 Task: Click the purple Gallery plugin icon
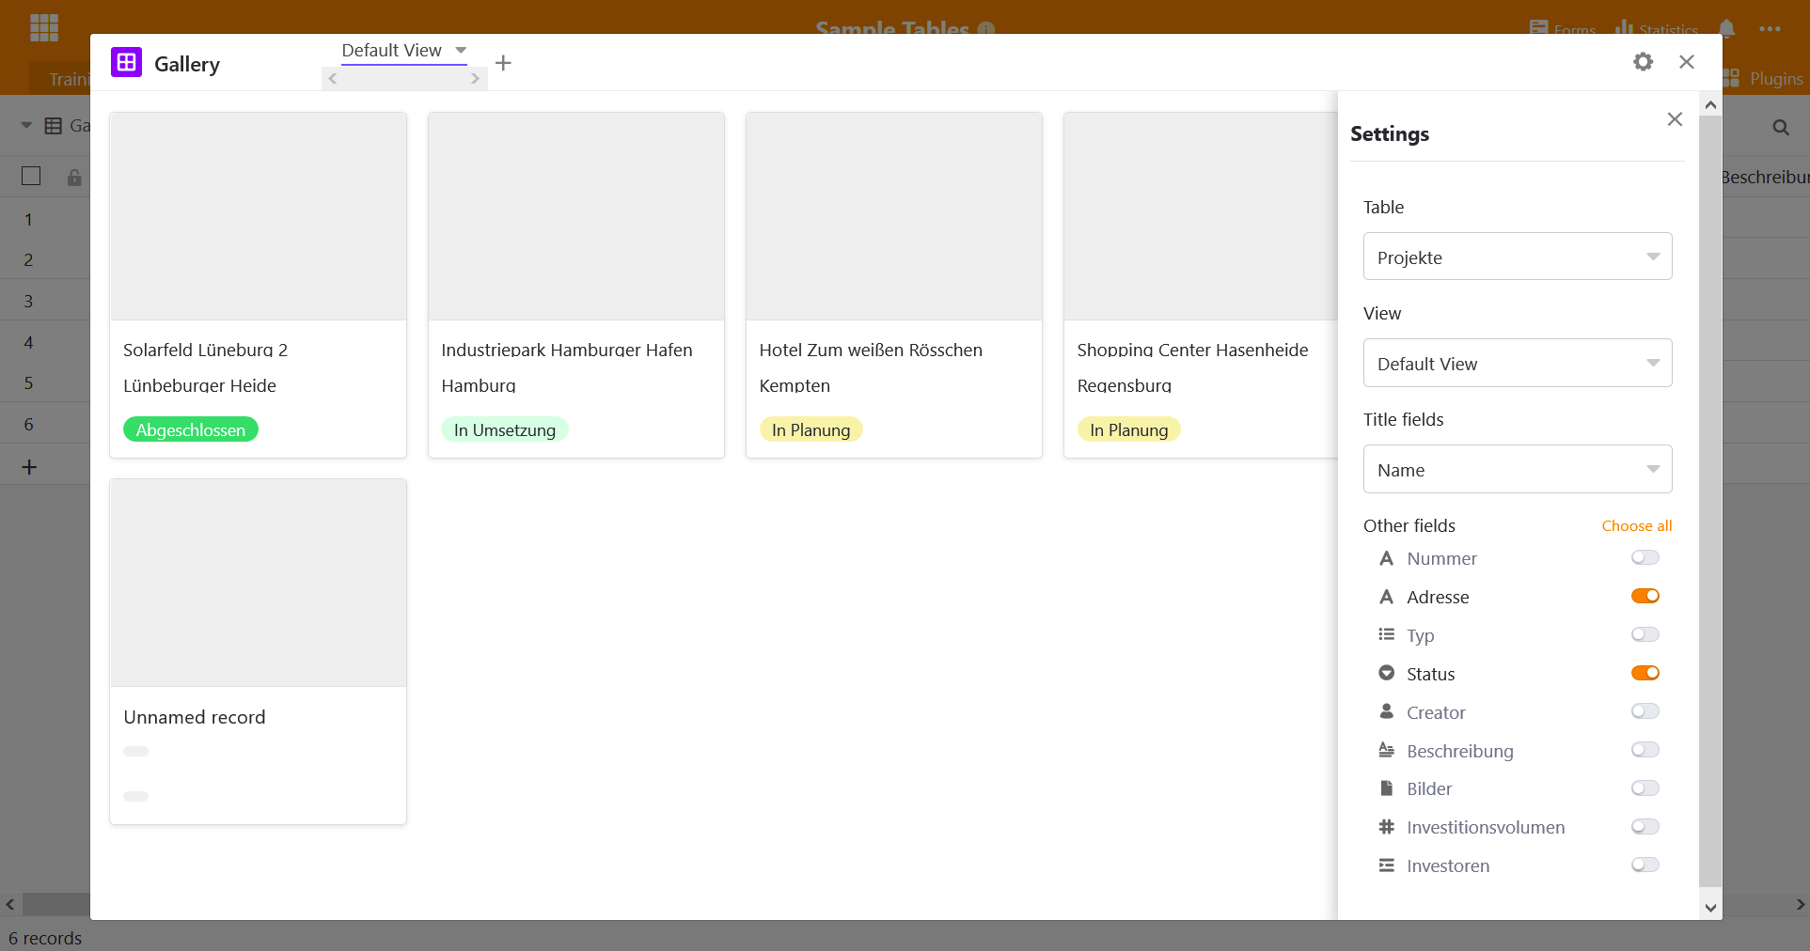(x=126, y=63)
